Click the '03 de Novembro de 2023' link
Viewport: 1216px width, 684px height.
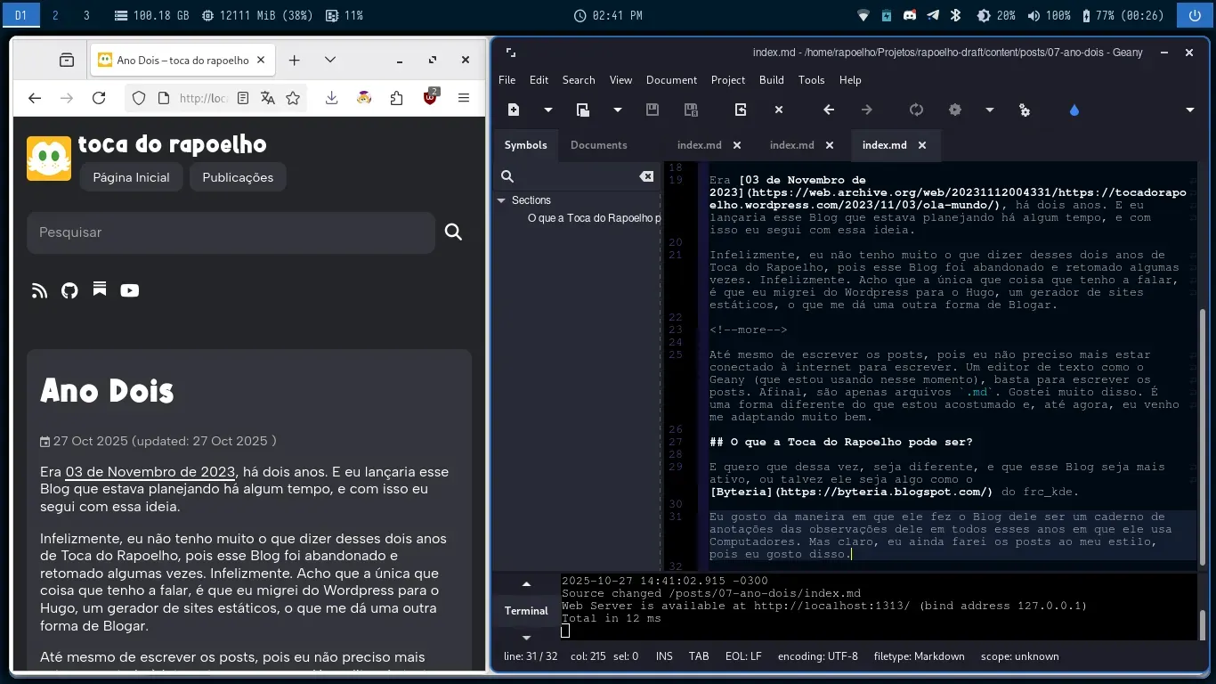pos(150,471)
